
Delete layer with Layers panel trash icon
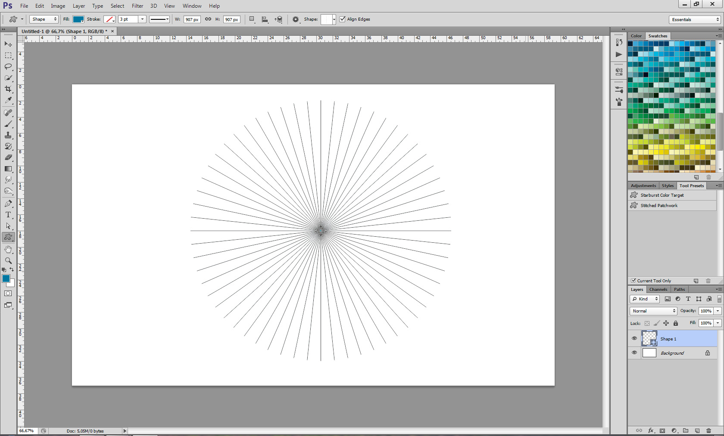[x=709, y=430]
